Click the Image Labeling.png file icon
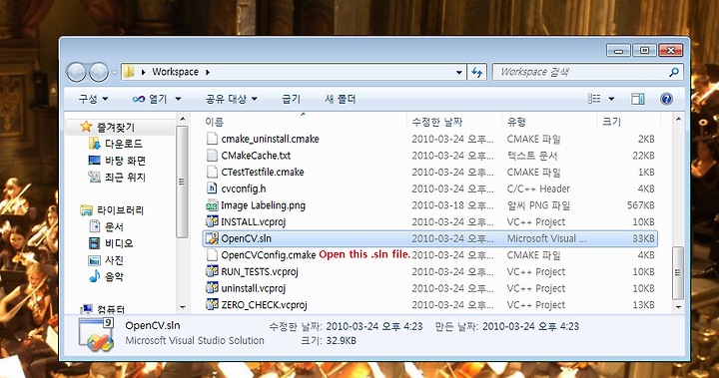Screen dimensions: 719x378 tap(212, 205)
